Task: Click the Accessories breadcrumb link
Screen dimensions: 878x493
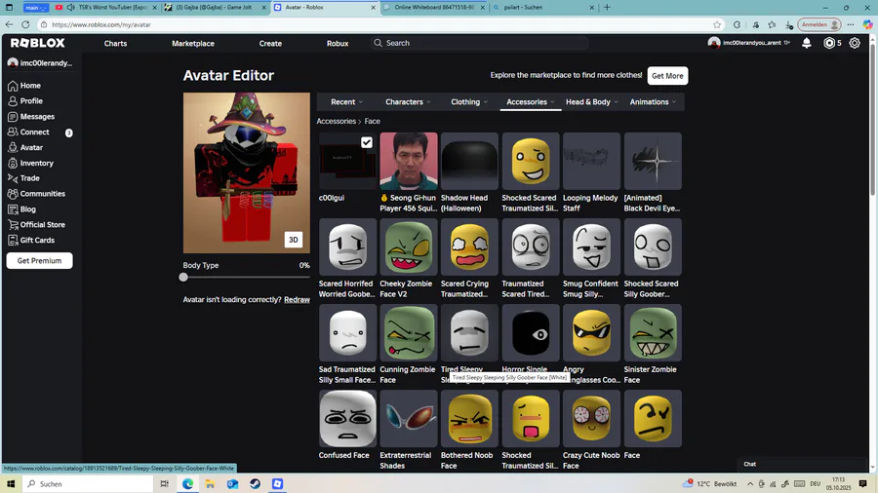Action: click(336, 121)
